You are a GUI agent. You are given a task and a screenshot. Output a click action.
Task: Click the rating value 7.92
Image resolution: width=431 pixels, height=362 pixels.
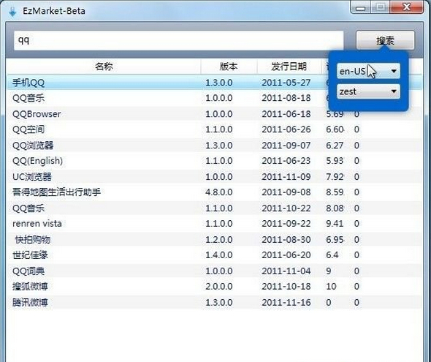click(335, 176)
